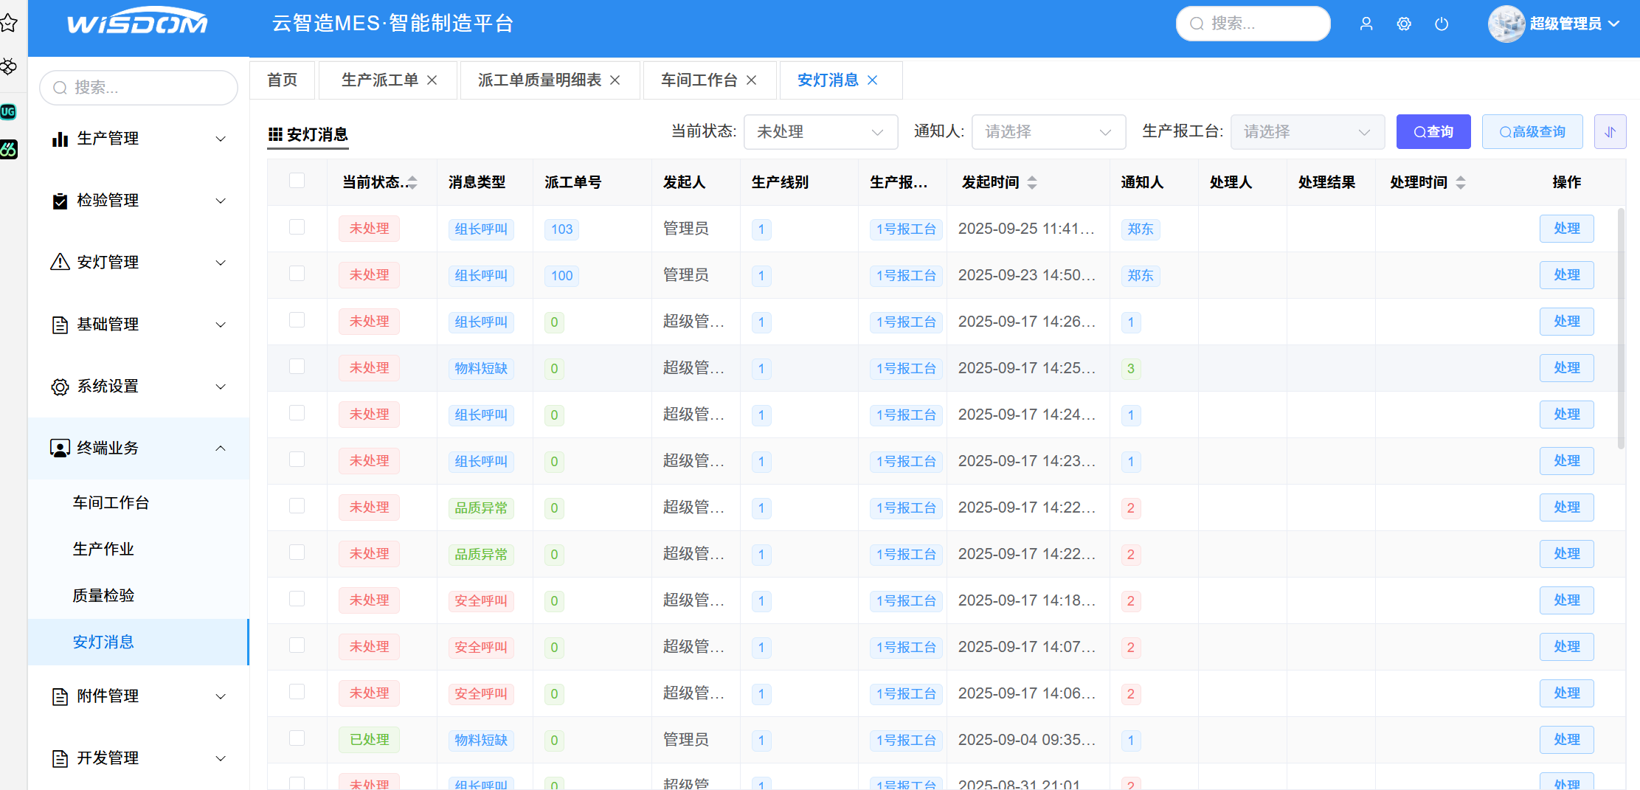Open the 通知人 dropdown
Screen dimensions: 1640x790
pyautogui.click(x=1048, y=132)
